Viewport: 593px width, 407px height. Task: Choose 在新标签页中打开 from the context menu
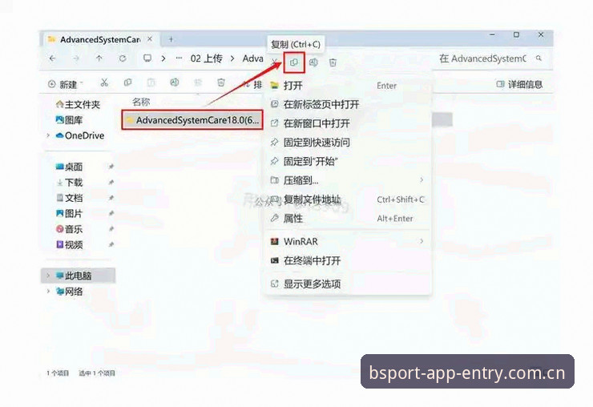coord(348,104)
